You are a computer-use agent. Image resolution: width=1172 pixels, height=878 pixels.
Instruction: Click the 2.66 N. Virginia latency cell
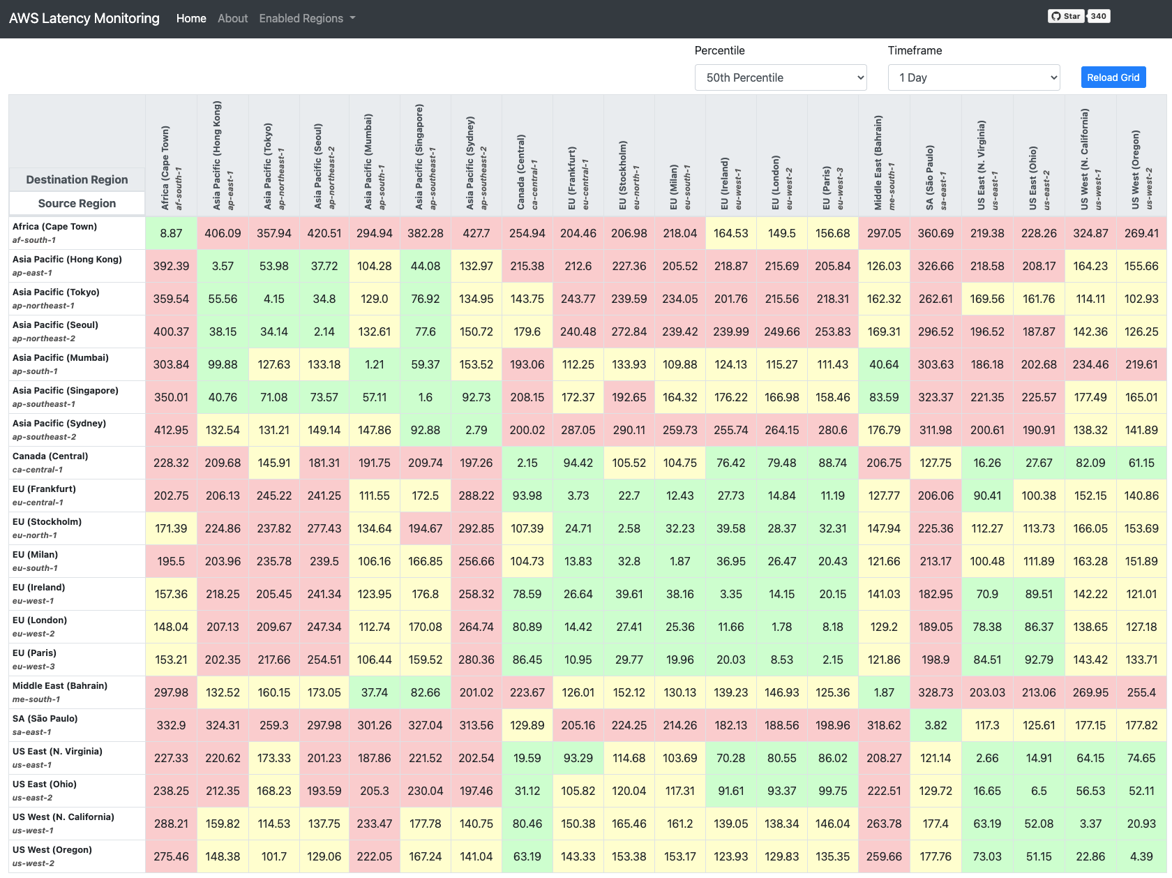[x=988, y=758]
